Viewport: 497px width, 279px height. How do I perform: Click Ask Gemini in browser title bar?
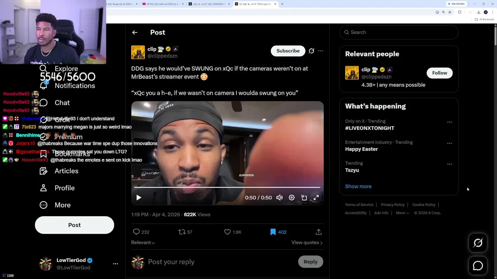(456, 4)
